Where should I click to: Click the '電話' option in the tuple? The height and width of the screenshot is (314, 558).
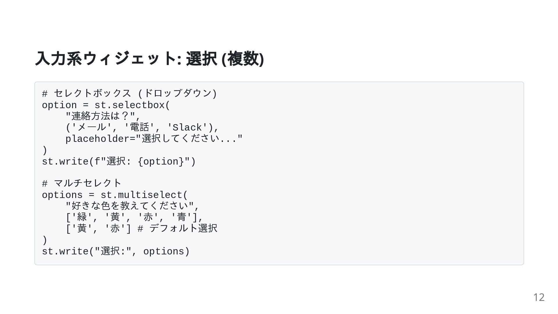pyautogui.click(x=139, y=128)
